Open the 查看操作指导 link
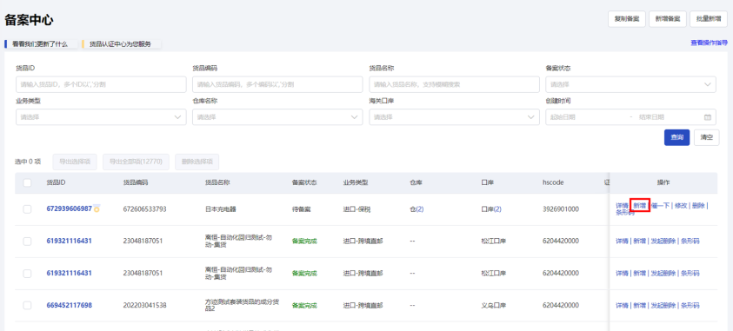This screenshot has width=733, height=331. pyautogui.click(x=709, y=43)
